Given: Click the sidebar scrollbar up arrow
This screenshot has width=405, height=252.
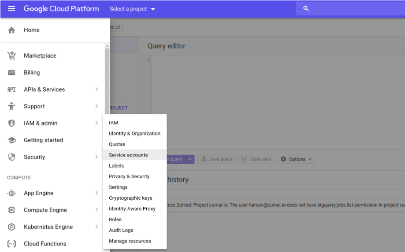Looking at the screenshot, I should [x=107, y=46].
